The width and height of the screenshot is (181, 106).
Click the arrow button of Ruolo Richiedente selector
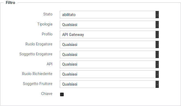click(x=157, y=74)
